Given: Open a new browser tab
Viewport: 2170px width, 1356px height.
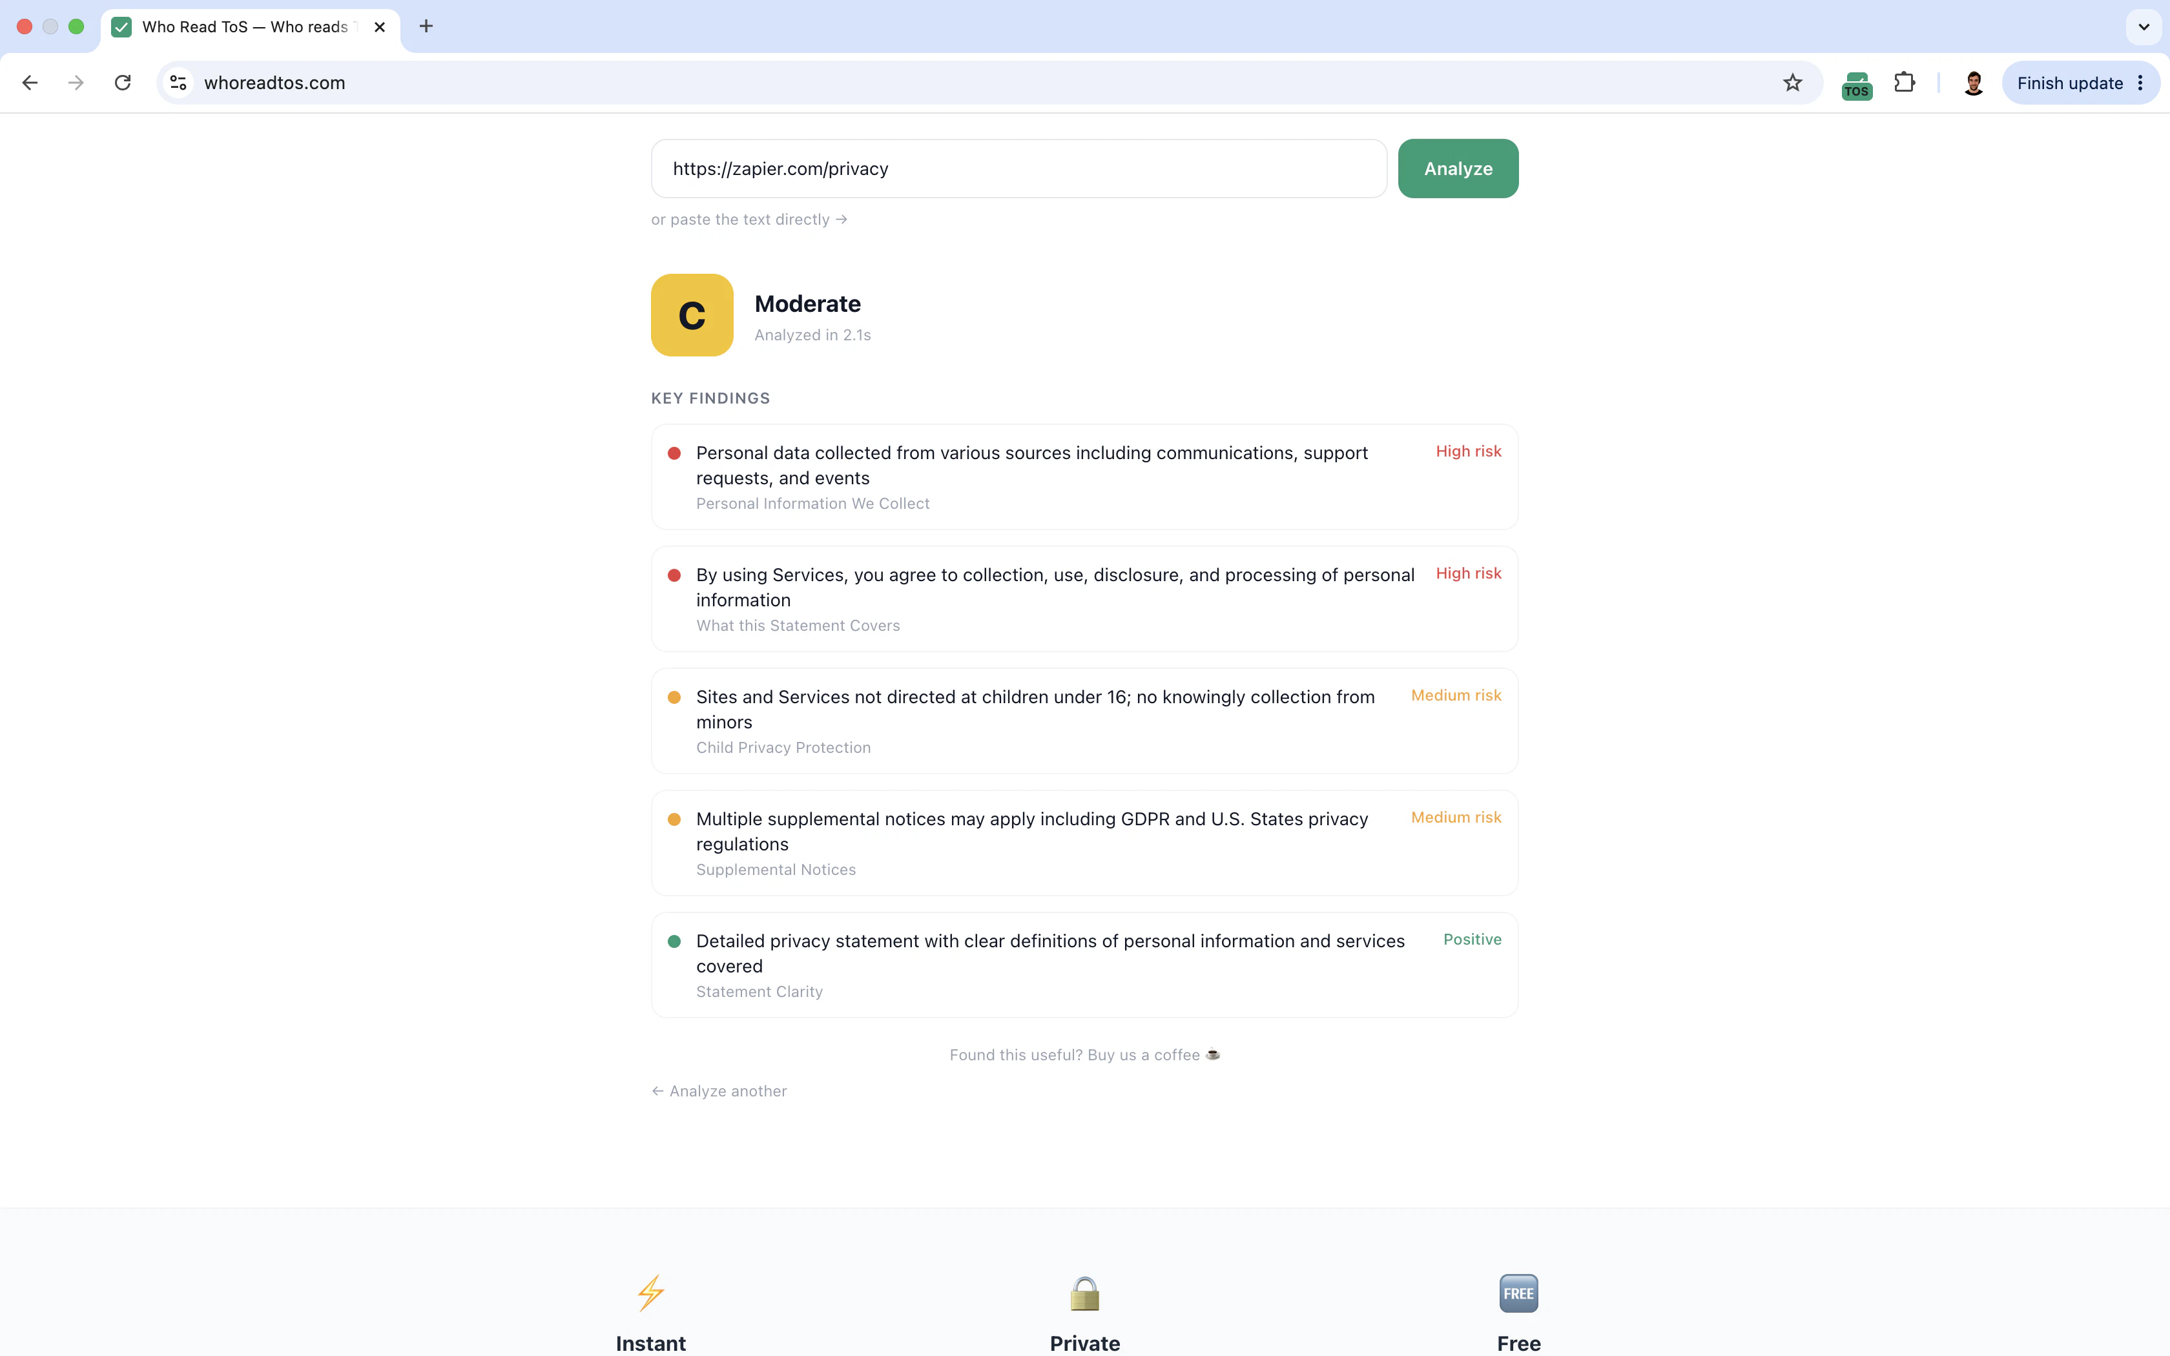Looking at the screenshot, I should point(426,26).
